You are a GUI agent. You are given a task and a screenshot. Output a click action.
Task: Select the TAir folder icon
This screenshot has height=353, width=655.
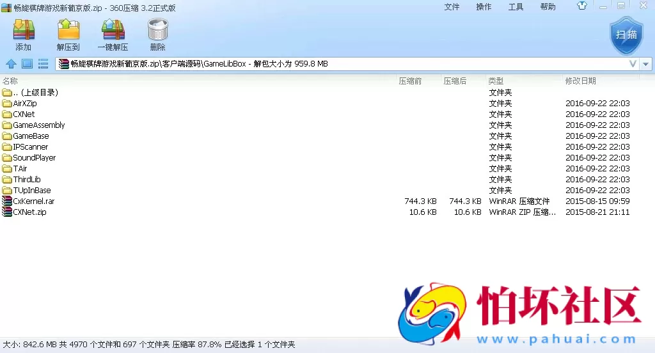click(6, 168)
